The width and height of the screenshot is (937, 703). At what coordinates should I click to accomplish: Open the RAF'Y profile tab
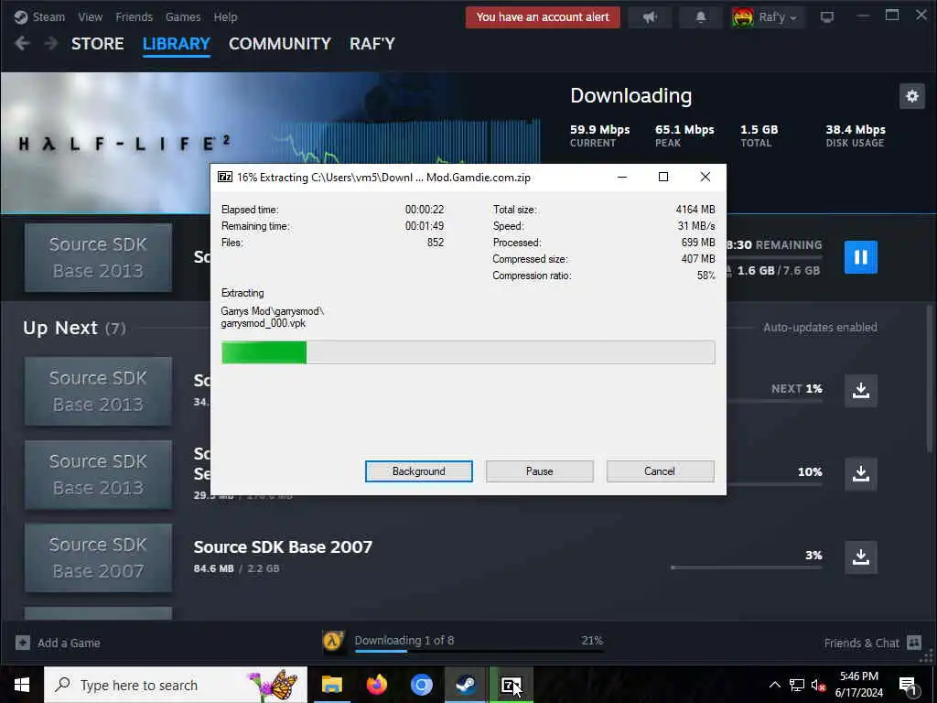pyautogui.click(x=372, y=44)
